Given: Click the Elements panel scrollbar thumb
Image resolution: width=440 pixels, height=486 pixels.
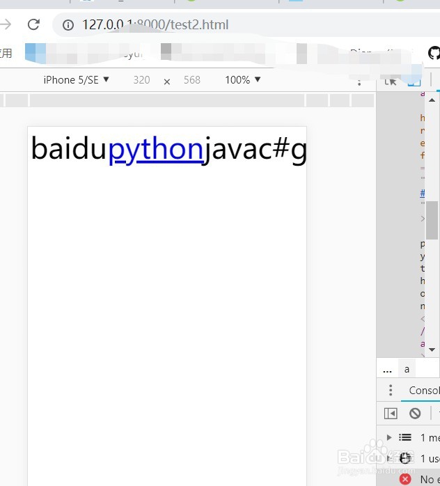Looking at the screenshot, I should 432,220.
